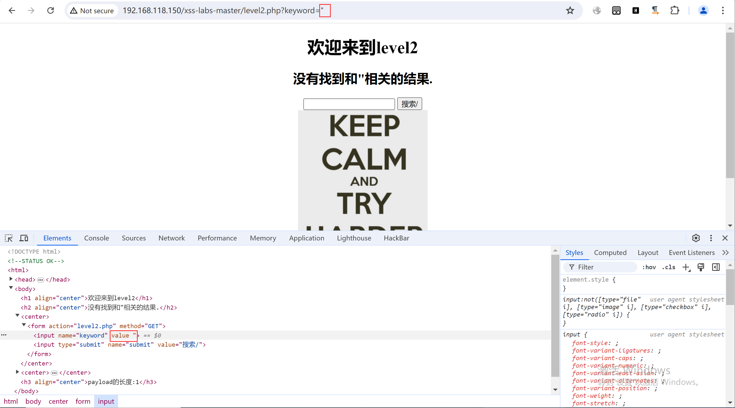The width and height of the screenshot is (735, 408).
Task: Toggle the rendering emulations paintbrush icon
Action: [701, 267]
